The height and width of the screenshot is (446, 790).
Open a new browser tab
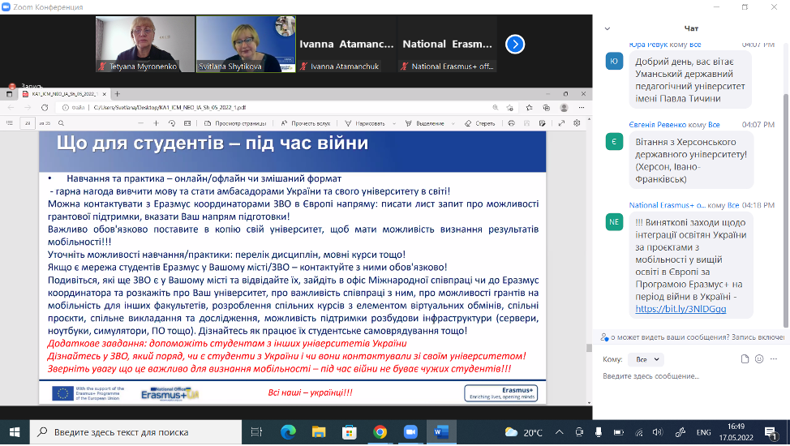pos(118,94)
